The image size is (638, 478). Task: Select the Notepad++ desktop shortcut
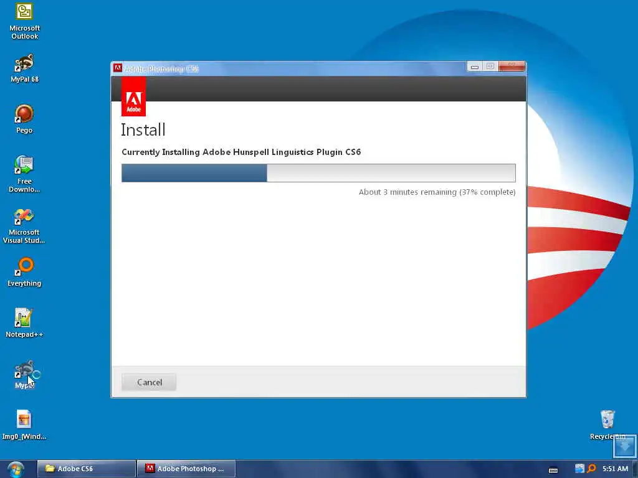point(24,323)
